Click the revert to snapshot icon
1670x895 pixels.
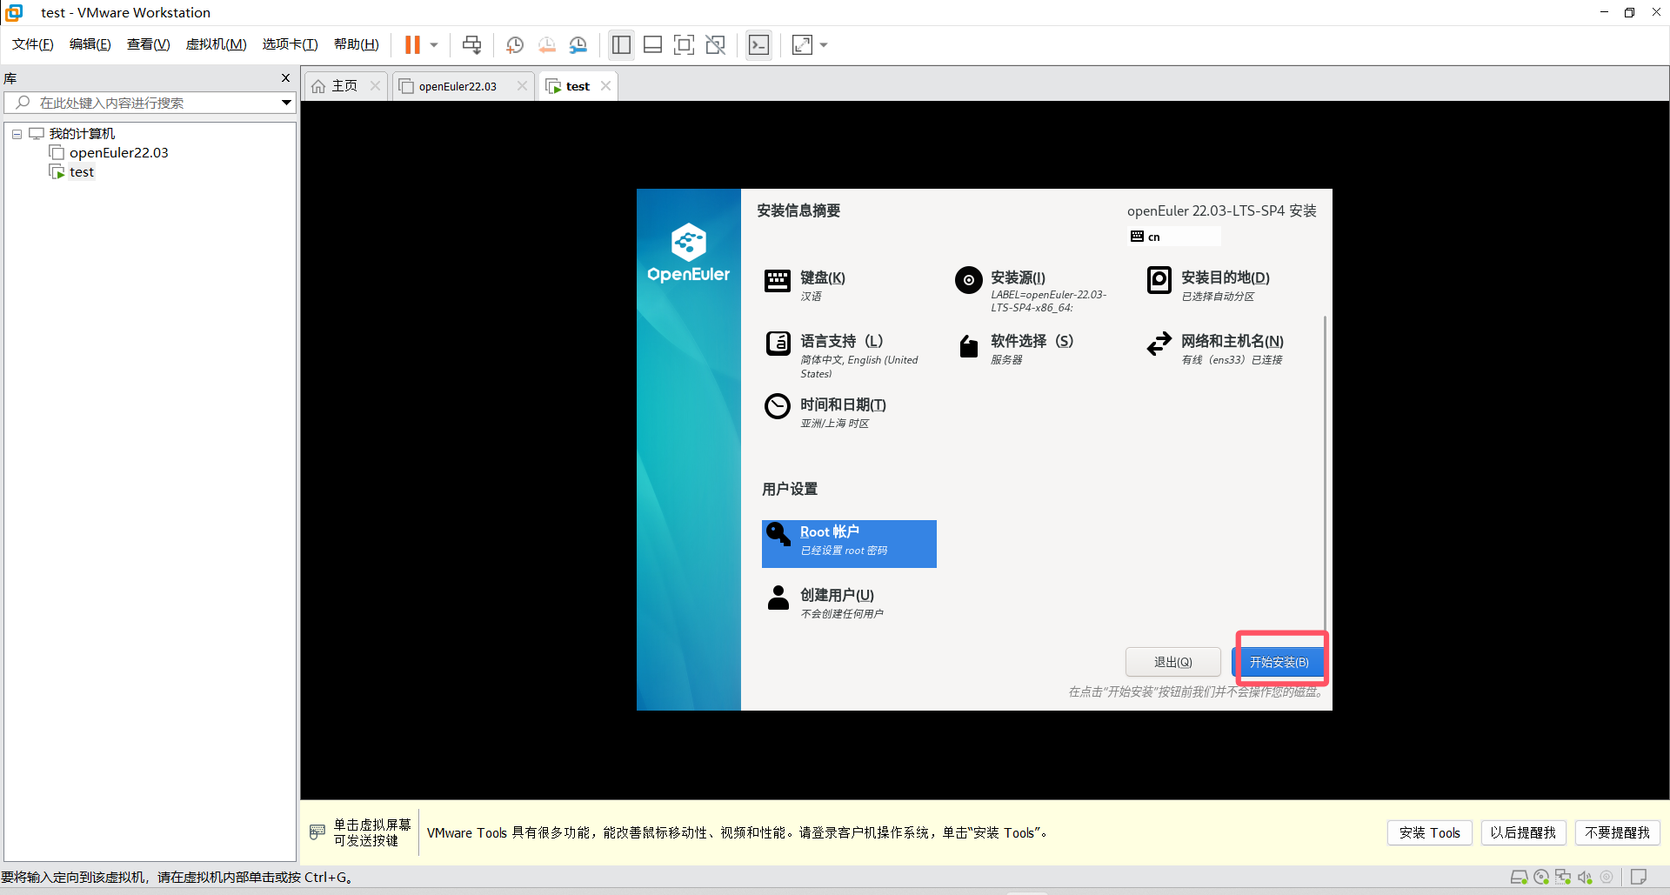pos(547,44)
